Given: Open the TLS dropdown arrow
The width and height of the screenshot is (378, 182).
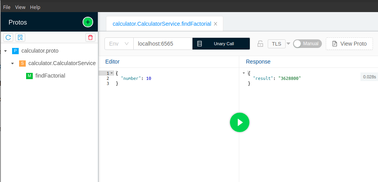Looking at the screenshot, I should tap(288, 44).
